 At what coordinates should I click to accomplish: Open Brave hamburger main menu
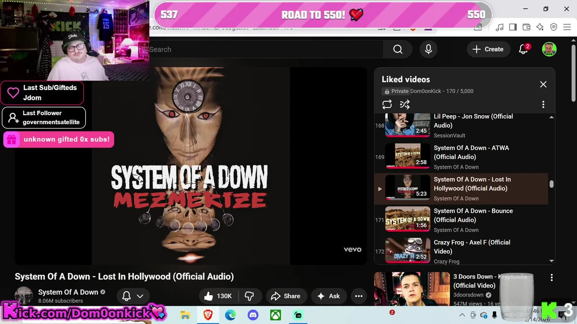567,27
